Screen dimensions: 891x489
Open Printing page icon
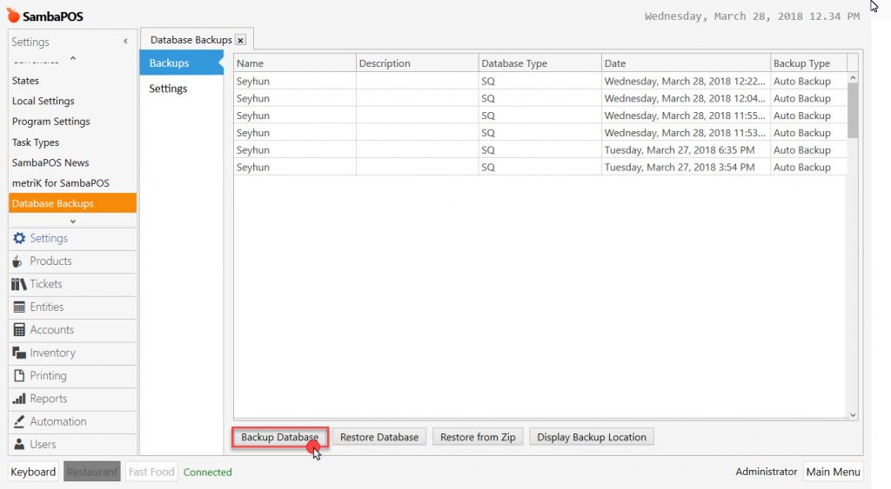pos(19,375)
